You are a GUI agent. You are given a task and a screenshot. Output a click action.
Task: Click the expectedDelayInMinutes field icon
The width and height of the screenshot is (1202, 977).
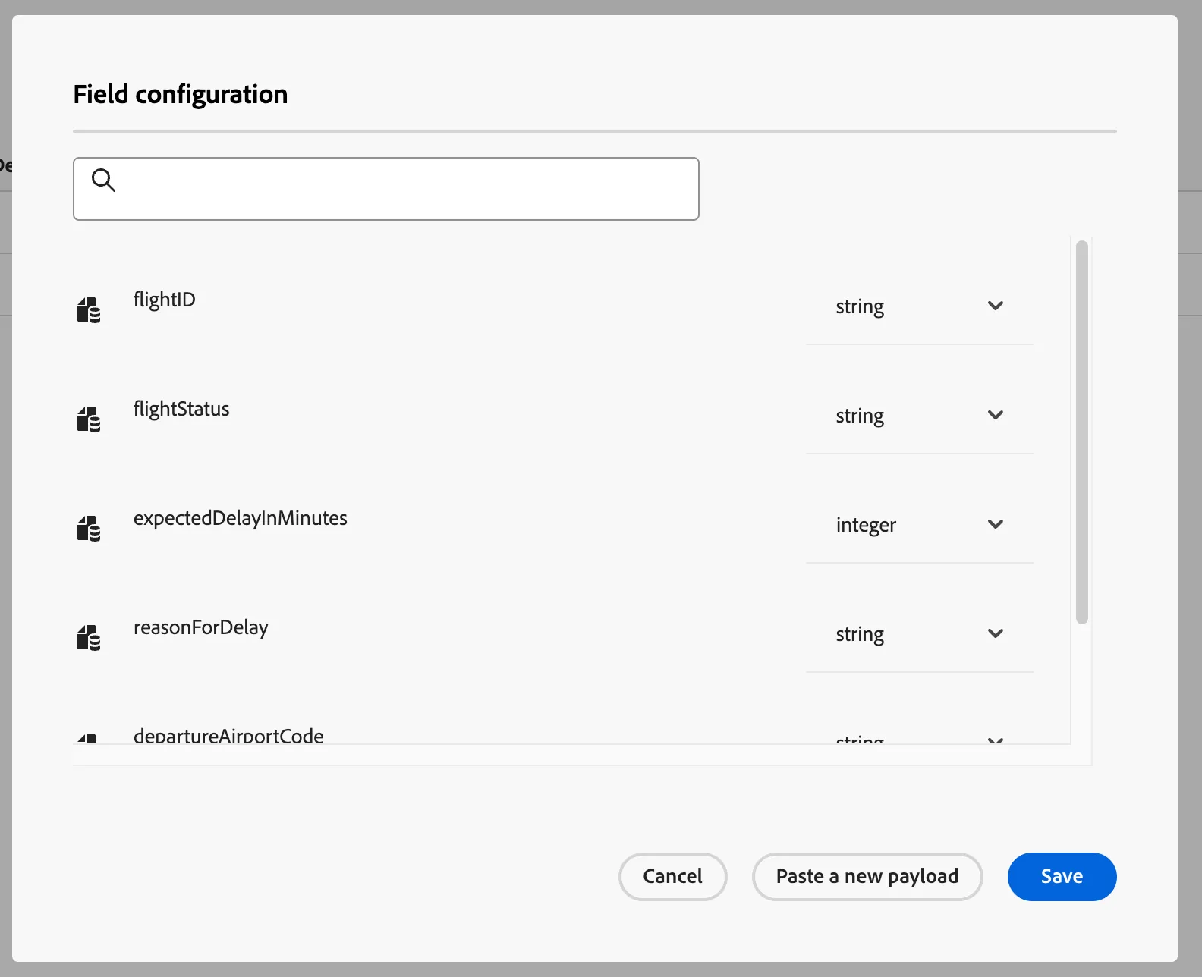pyautogui.click(x=89, y=529)
